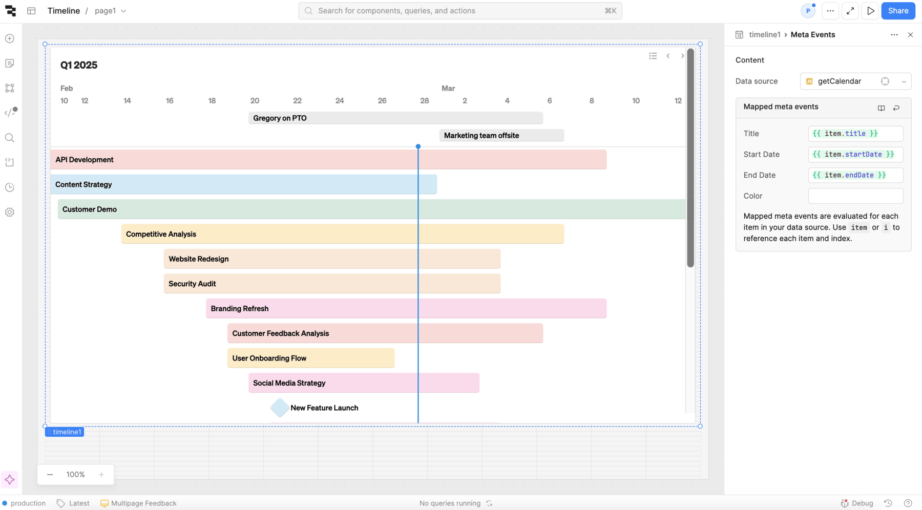Open the Retool home logo
The width and height of the screenshot is (922, 510).
pos(10,11)
